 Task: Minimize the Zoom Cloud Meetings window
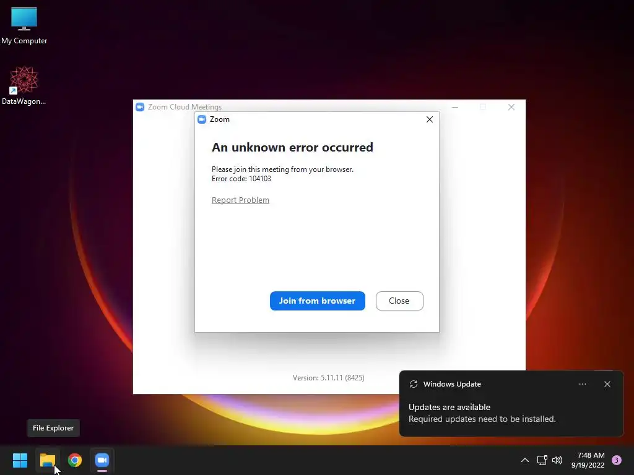455,107
